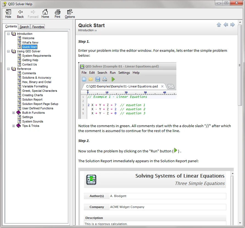This screenshot has height=228, width=245.
Task: Collapse the Introduction tree node
Action: click(9, 34)
